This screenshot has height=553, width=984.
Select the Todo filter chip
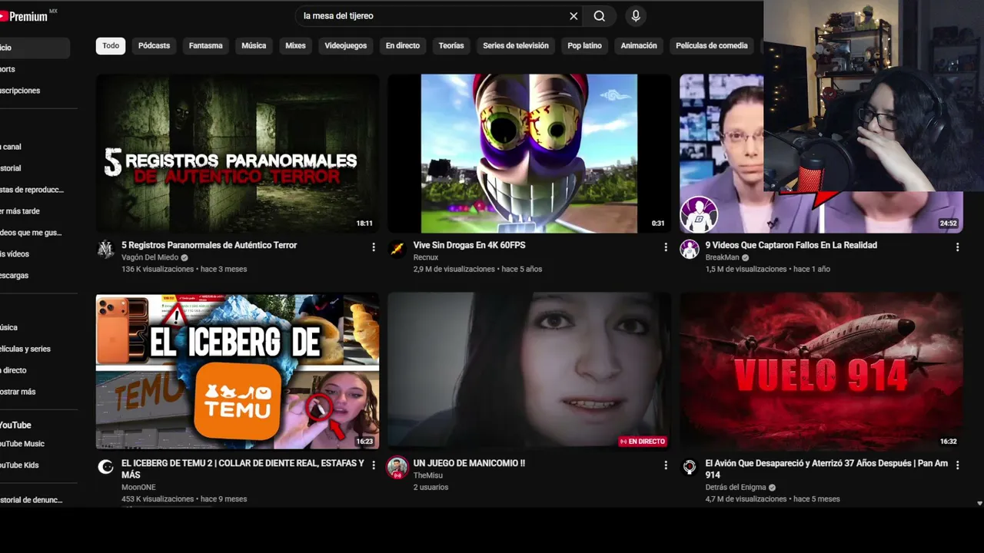pos(111,46)
